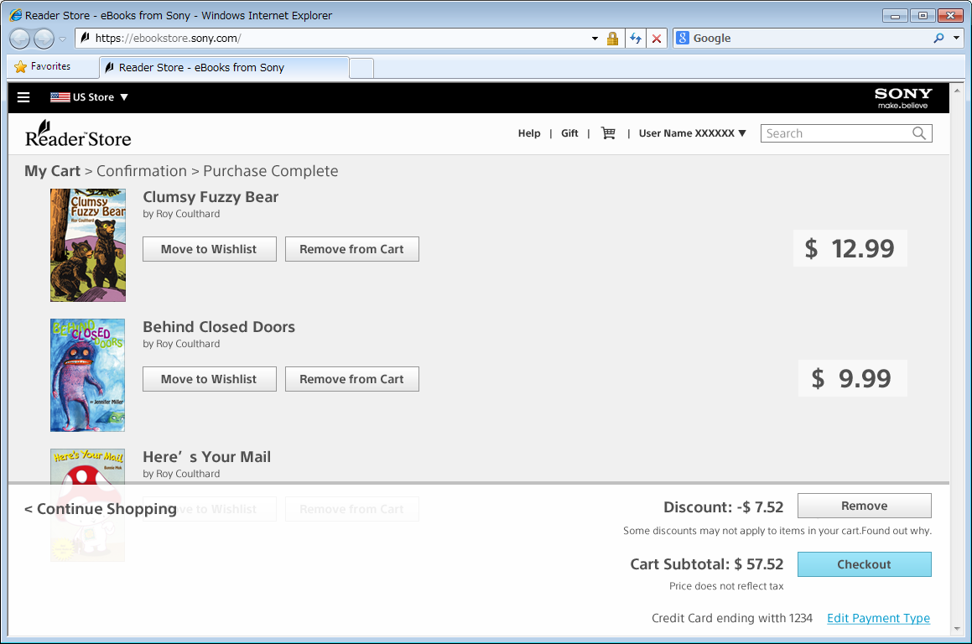Click the site icon in address bar
This screenshot has height=644, width=972.
(x=86, y=38)
